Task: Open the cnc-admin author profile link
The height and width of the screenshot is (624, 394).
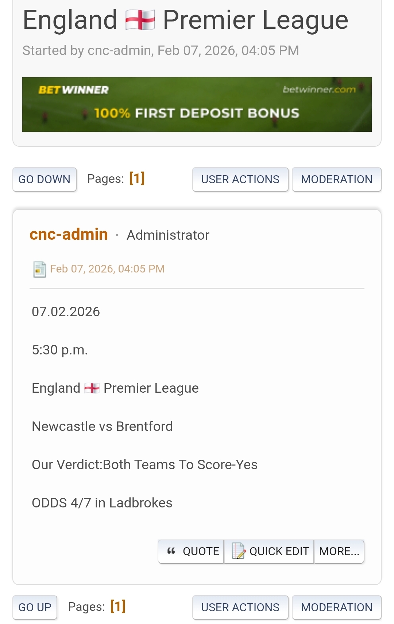Action: tap(69, 234)
